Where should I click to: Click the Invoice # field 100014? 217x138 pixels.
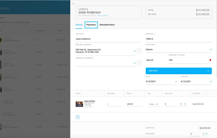(x=179, y=39)
